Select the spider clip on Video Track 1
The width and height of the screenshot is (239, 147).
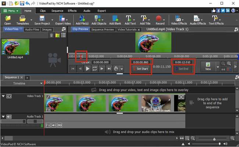point(156,103)
